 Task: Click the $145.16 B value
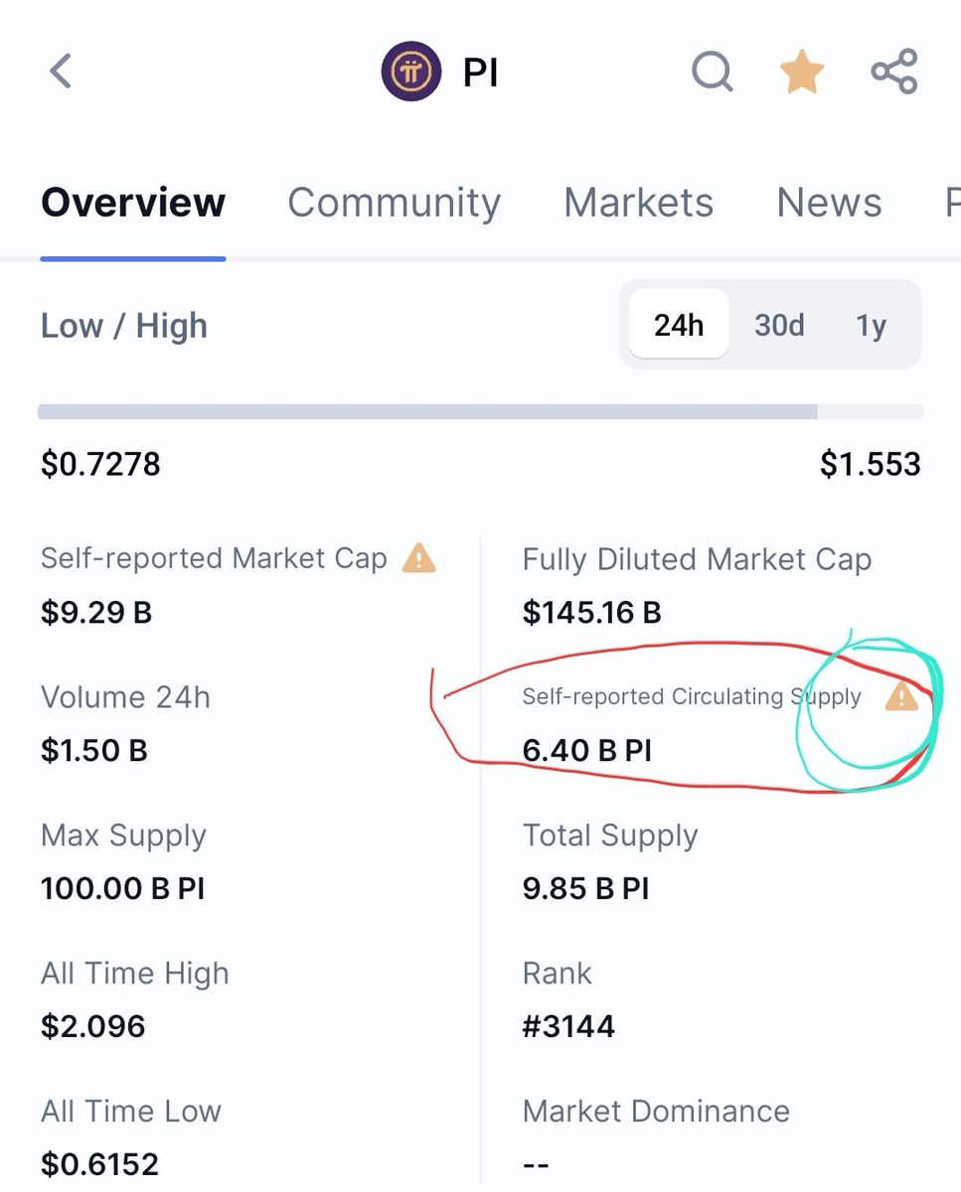point(591,612)
